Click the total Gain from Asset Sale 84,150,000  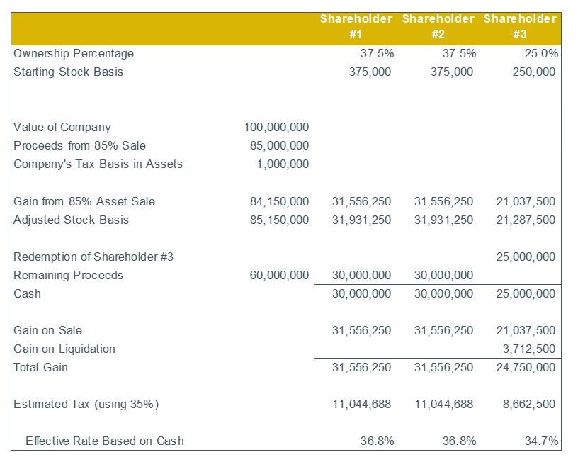point(279,202)
